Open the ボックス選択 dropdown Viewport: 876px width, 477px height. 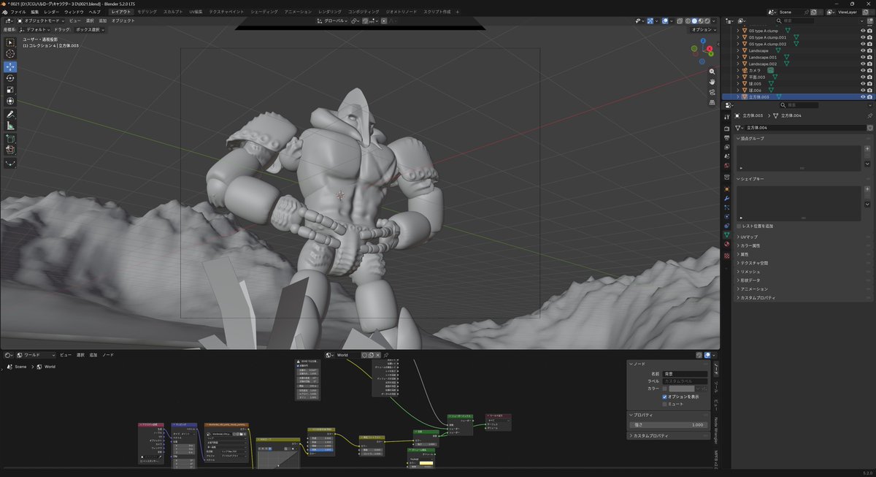[x=91, y=30]
